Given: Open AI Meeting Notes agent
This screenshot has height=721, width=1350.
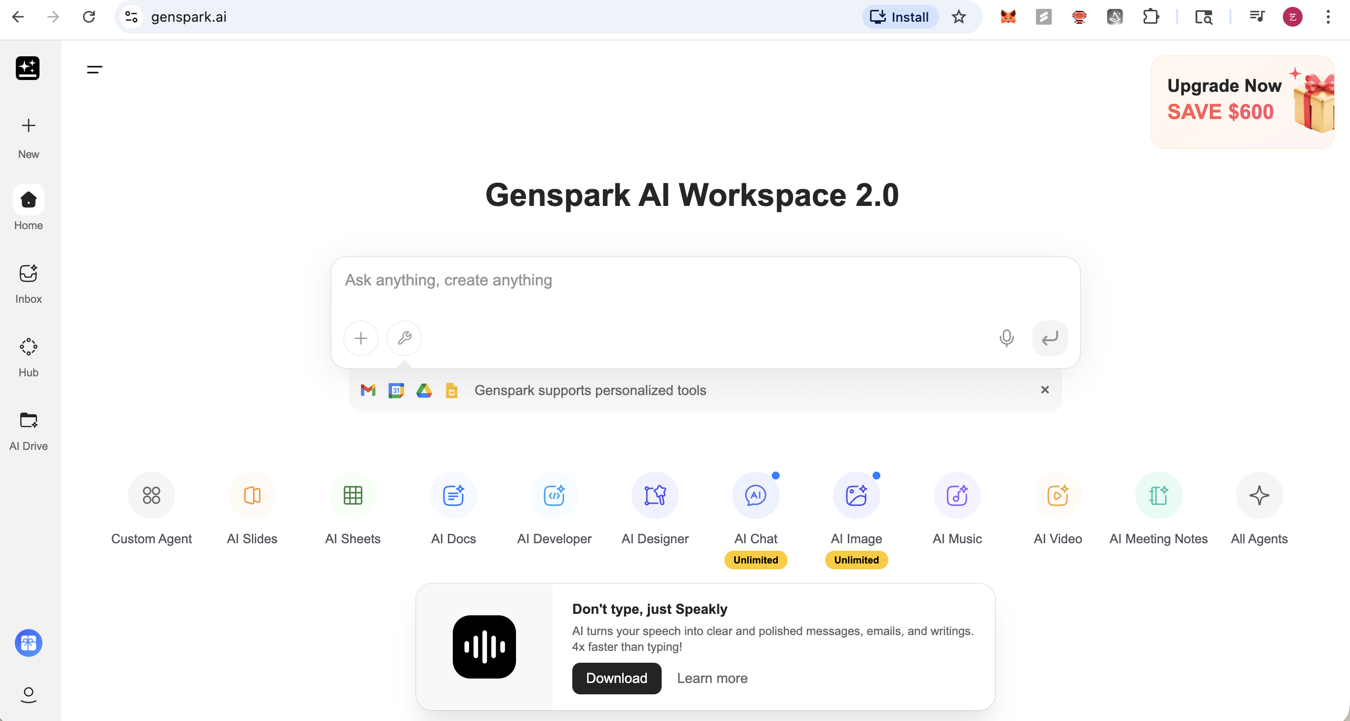Looking at the screenshot, I should [1158, 495].
